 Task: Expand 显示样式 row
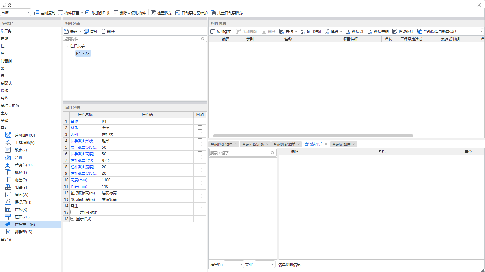[72, 219]
